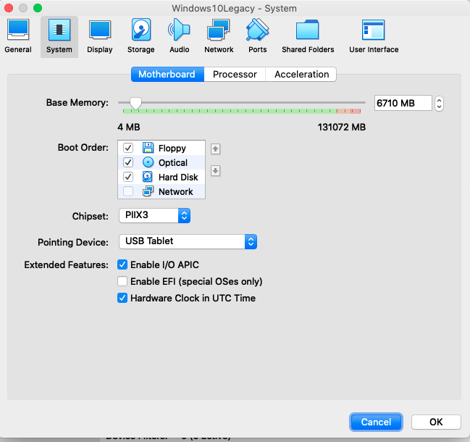
Task: Select the Floppy row label
Action: [x=172, y=149]
